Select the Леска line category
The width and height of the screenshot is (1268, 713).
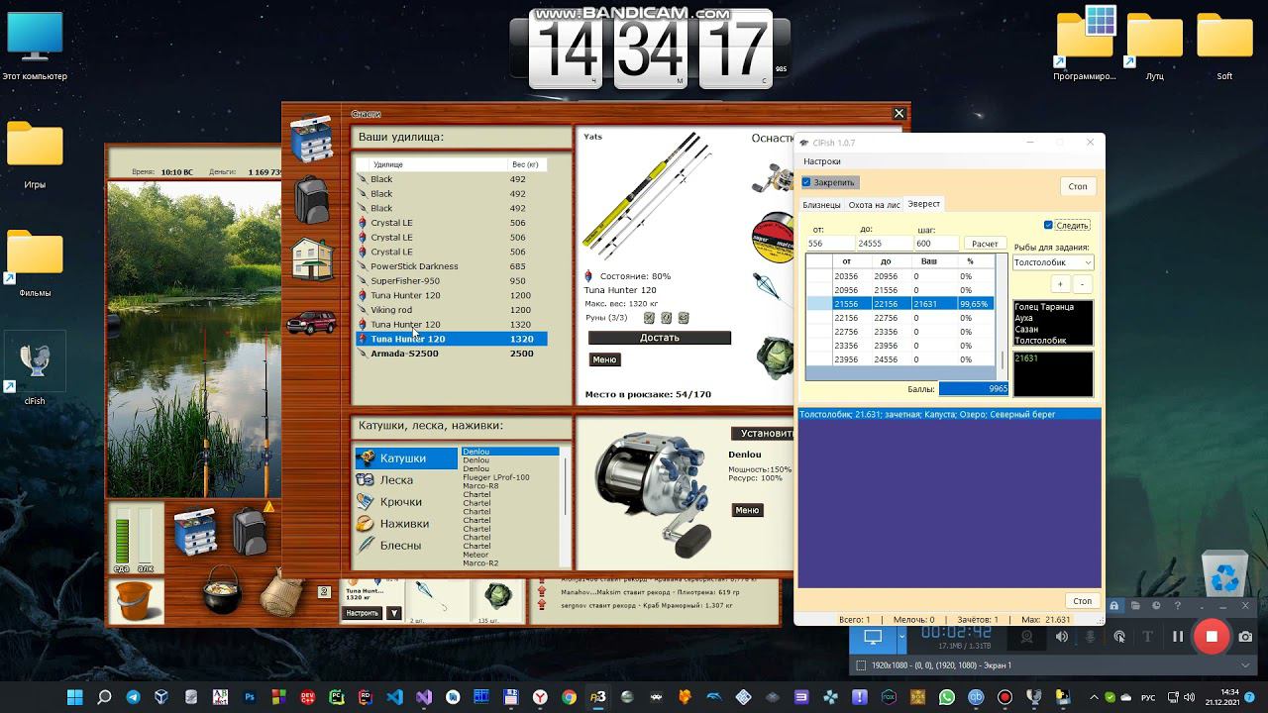406,480
